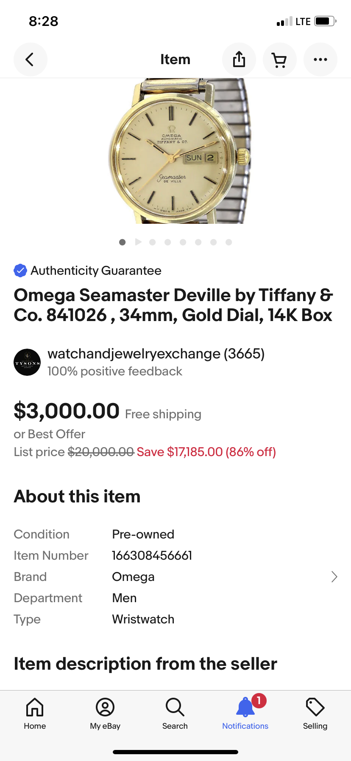The image size is (351, 761).
Task: Expand item details with the right chevron
Action: pyautogui.click(x=334, y=577)
